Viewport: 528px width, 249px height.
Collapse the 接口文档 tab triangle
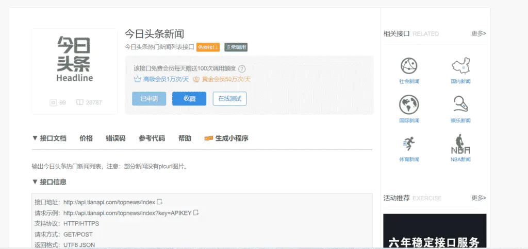coord(35,138)
